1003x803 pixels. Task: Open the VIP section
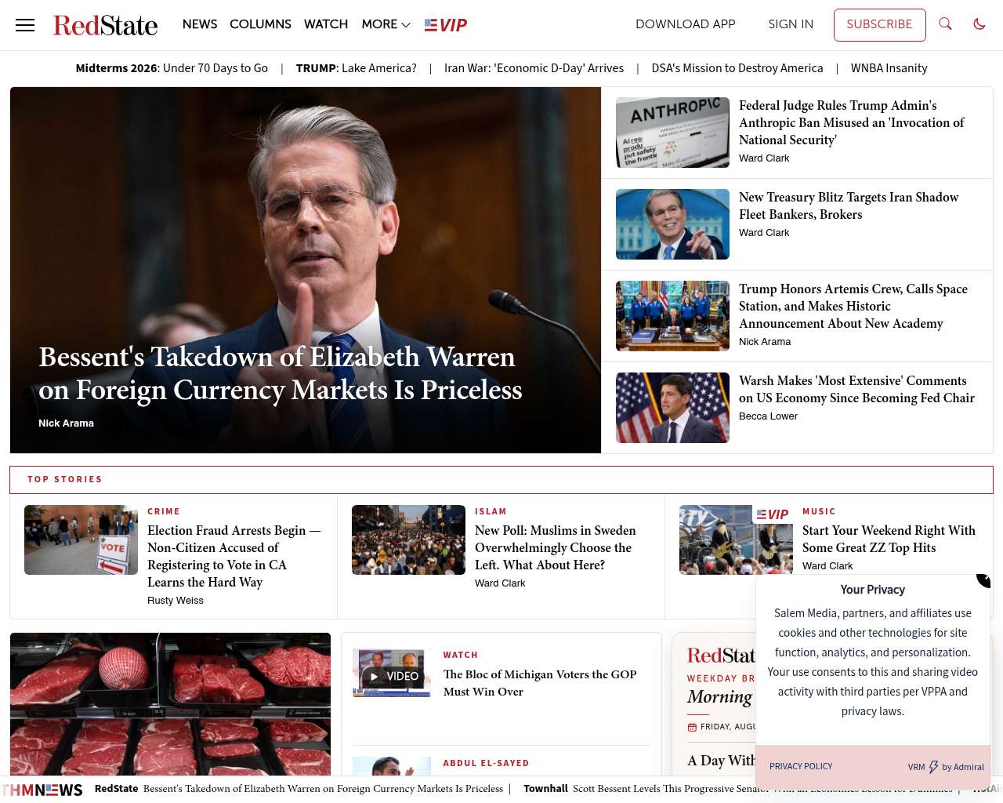[446, 25]
